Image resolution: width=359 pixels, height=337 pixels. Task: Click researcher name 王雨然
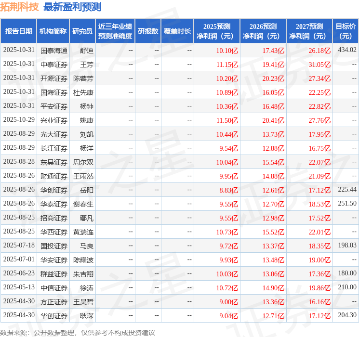pyautogui.click(x=83, y=176)
